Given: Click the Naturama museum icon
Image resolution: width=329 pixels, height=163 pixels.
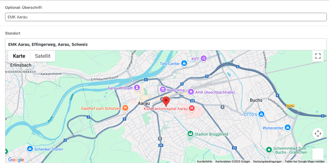Looking at the screenshot, I should point(163,90).
